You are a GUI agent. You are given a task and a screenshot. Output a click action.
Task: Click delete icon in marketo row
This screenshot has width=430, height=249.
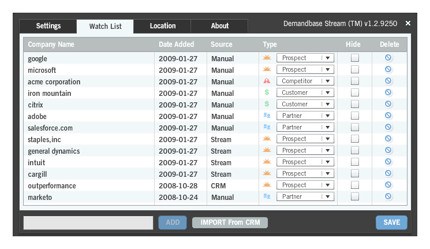[388, 196]
